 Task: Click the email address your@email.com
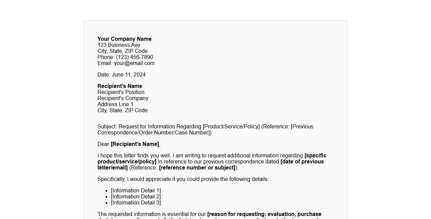coord(134,63)
